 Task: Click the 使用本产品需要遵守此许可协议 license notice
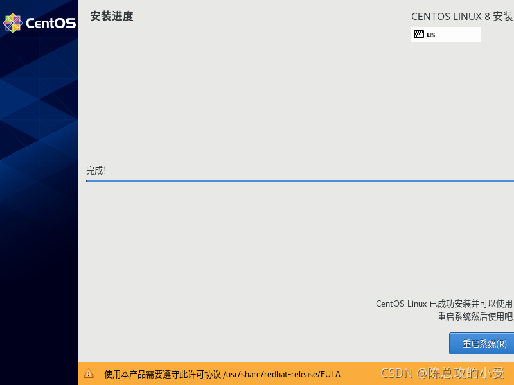click(163, 374)
